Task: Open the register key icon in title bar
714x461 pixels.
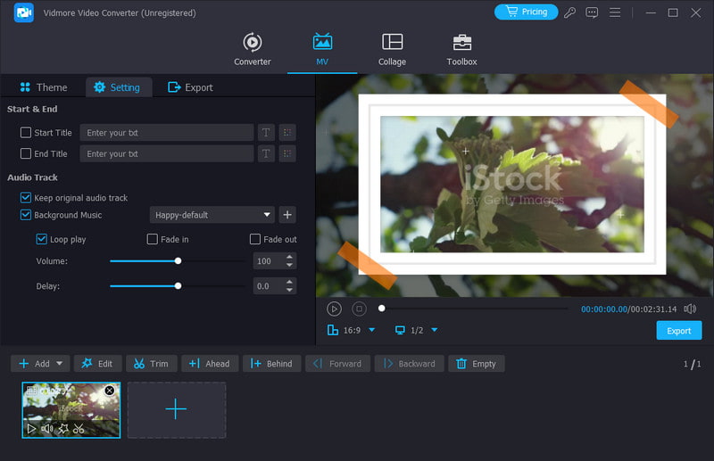Action: pos(570,12)
